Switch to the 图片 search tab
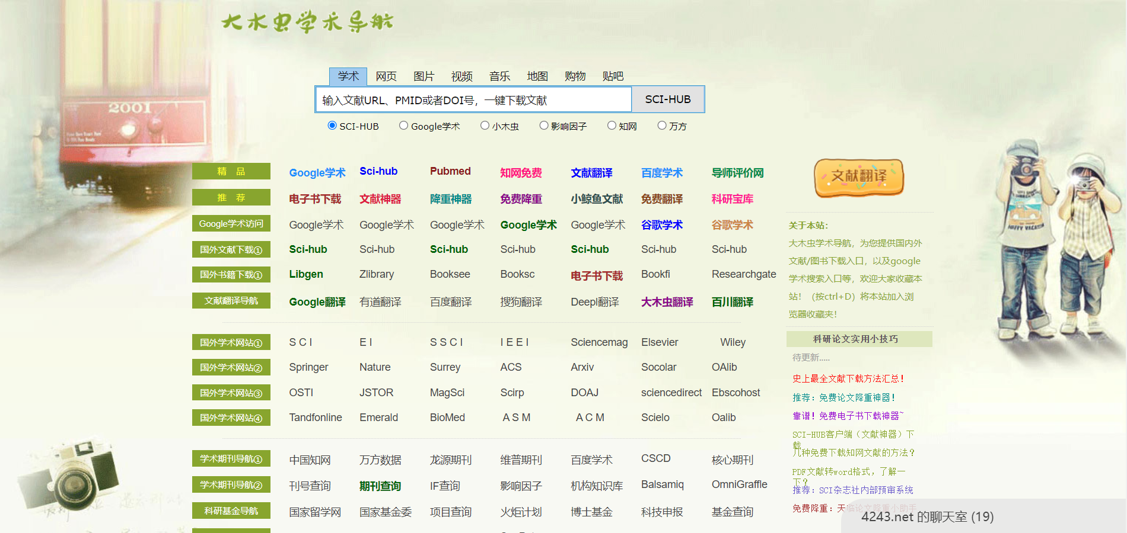The height and width of the screenshot is (533, 1127). pos(424,76)
